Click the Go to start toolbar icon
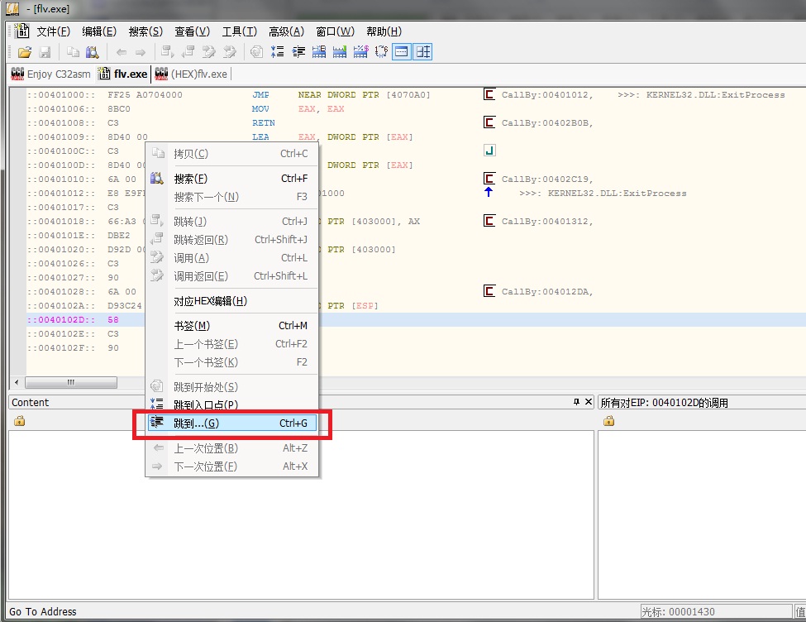 click(256, 52)
